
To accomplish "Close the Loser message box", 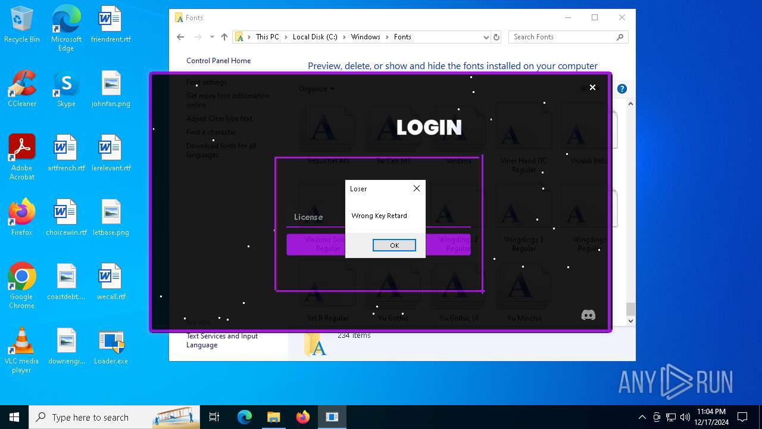I will [x=417, y=188].
